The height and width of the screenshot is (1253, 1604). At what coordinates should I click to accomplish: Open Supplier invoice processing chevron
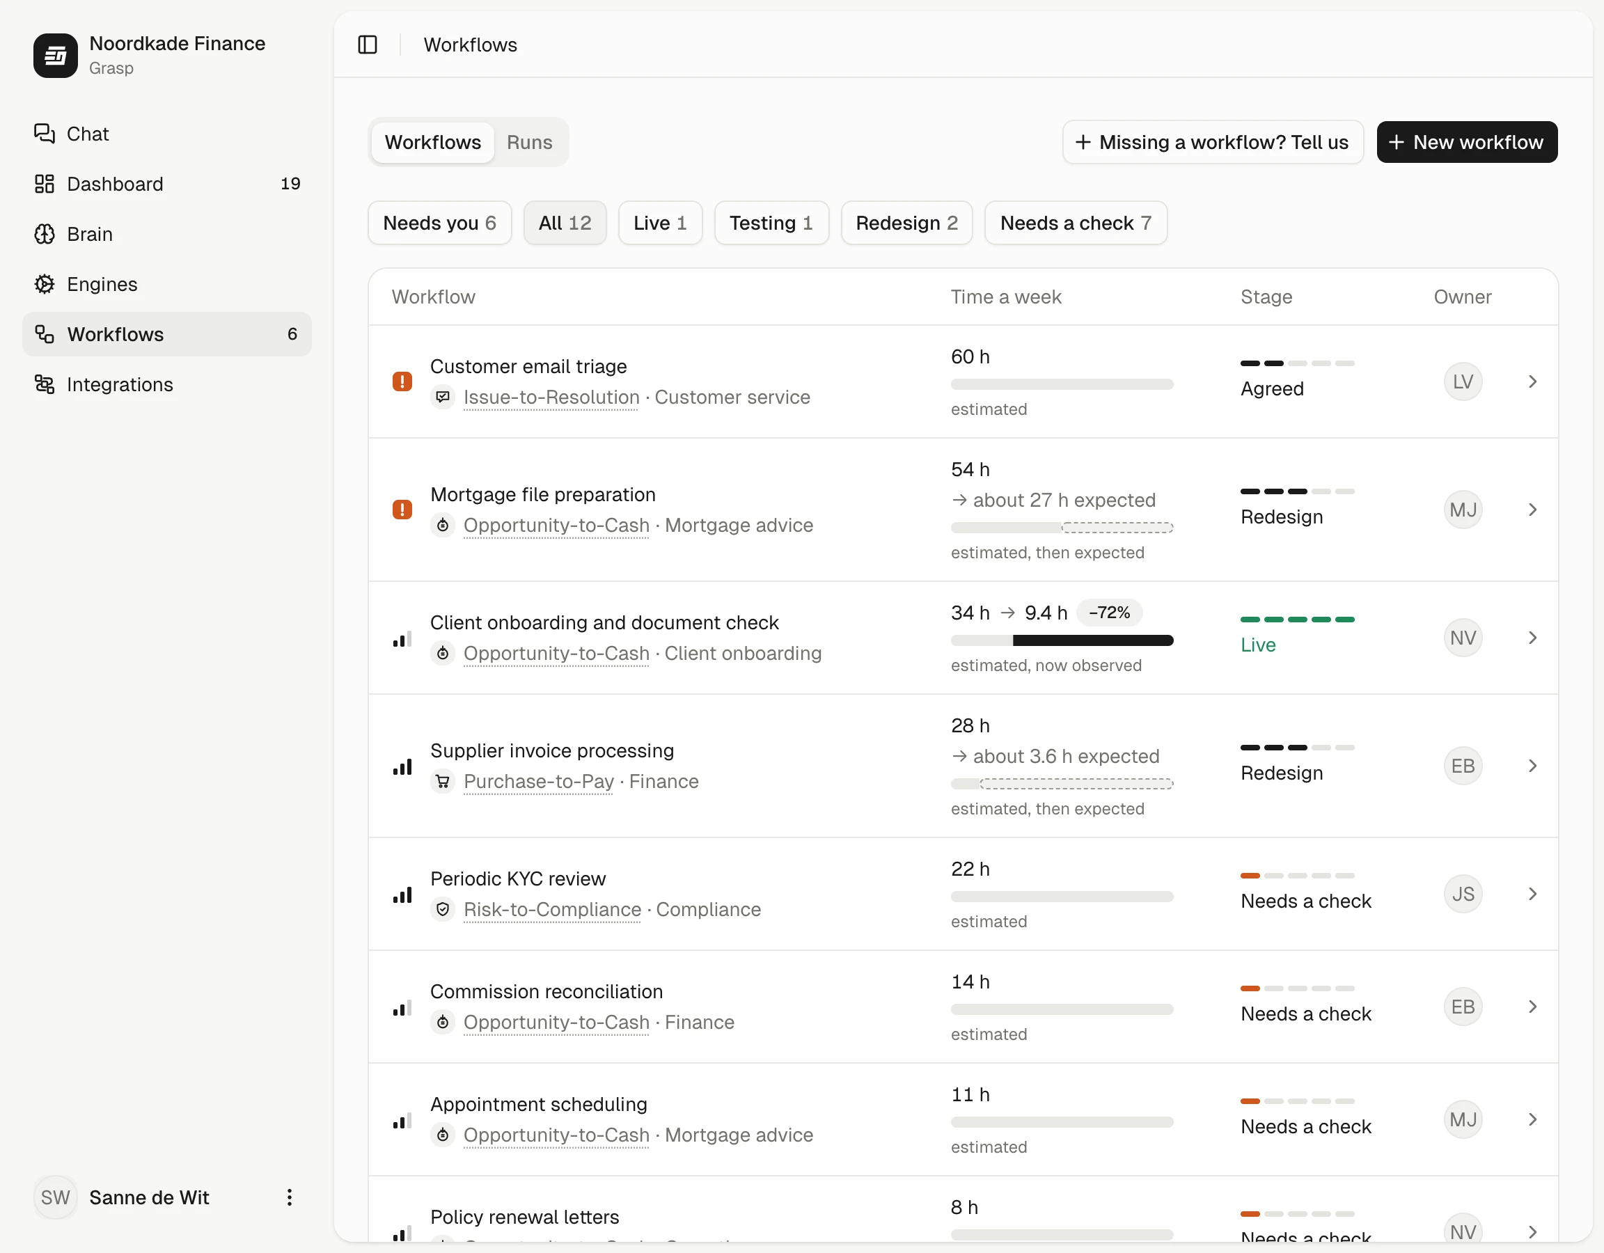click(x=1532, y=765)
